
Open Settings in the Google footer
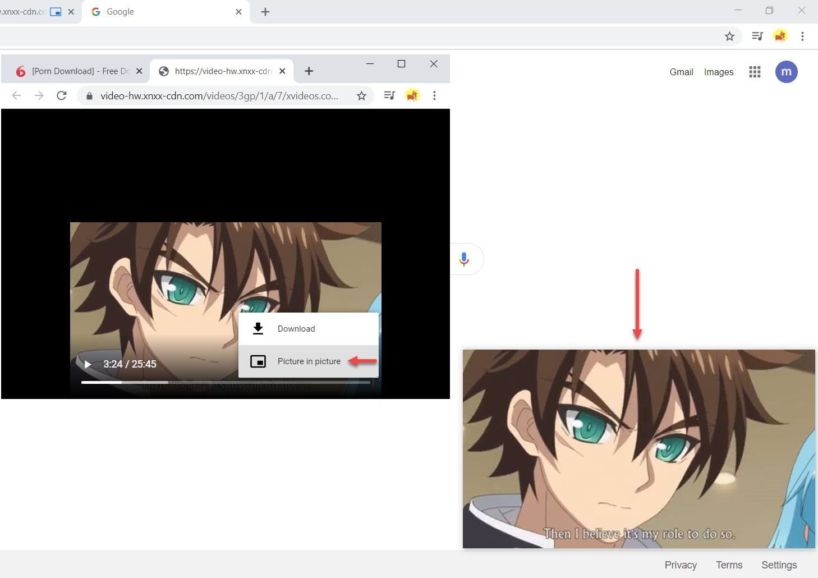(779, 565)
